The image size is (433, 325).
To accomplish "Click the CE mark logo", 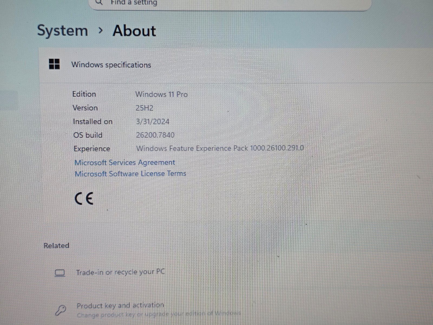I will [84, 199].
